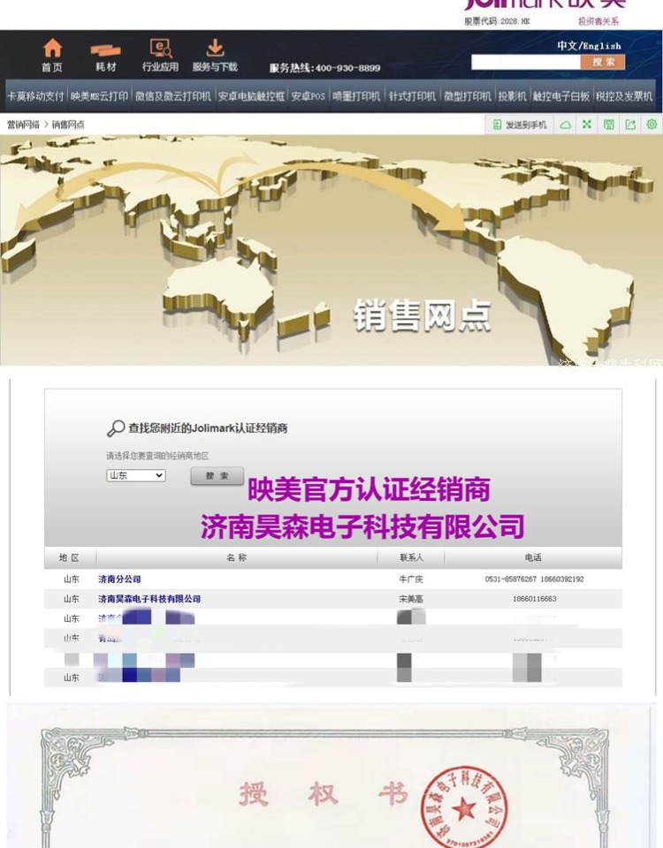Open the 服务与下载 download icon
This screenshot has height=848, width=663.
pyautogui.click(x=216, y=48)
